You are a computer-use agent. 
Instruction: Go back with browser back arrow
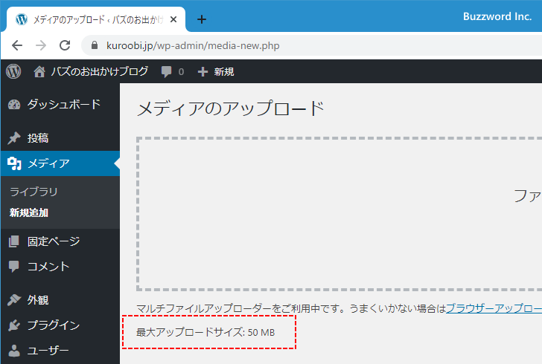click(17, 45)
